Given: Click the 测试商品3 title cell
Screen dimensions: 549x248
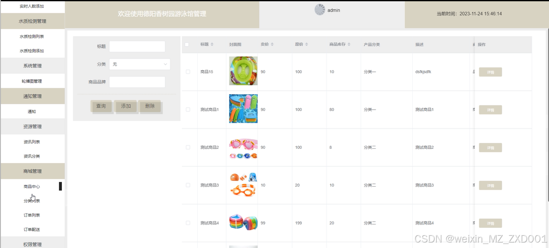Looking at the screenshot, I should tap(210, 185).
